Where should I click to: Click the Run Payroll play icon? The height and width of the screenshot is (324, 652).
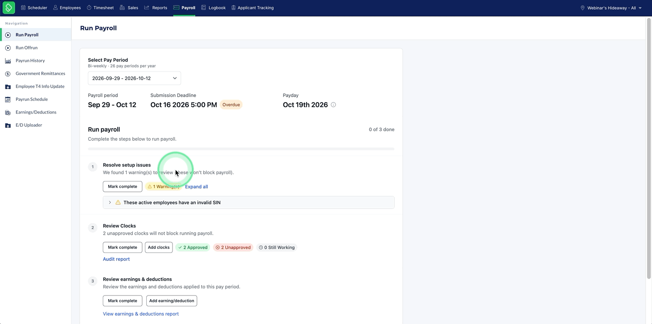[8, 35]
